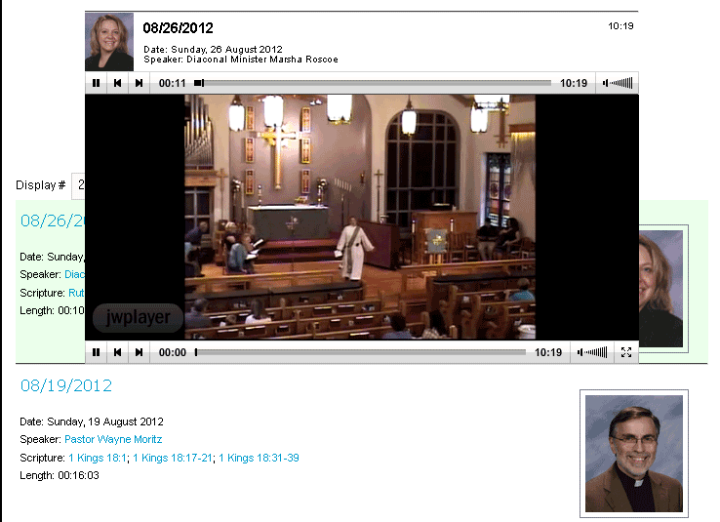Image resolution: width=720 pixels, height=522 pixels.
Task: Toggle fullscreen from the bottom control bar
Action: (x=626, y=352)
